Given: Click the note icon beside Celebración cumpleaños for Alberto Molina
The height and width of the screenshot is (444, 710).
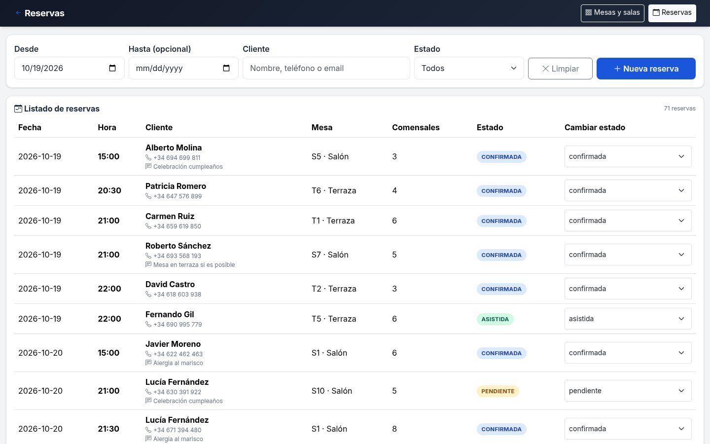Looking at the screenshot, I should coord(148,167).
